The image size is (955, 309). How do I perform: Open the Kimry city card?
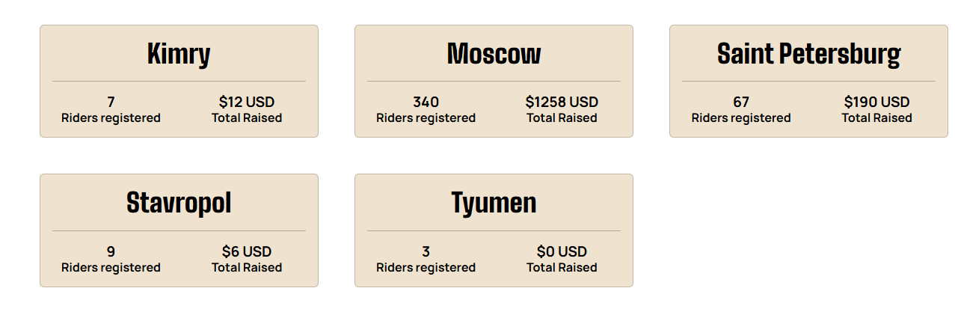tap(179, 82)
